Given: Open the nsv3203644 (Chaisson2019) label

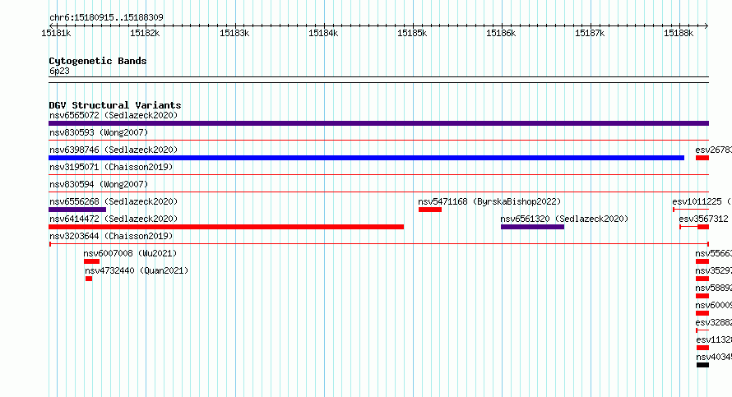Looking at the screenshot, I should pos(111,236).
